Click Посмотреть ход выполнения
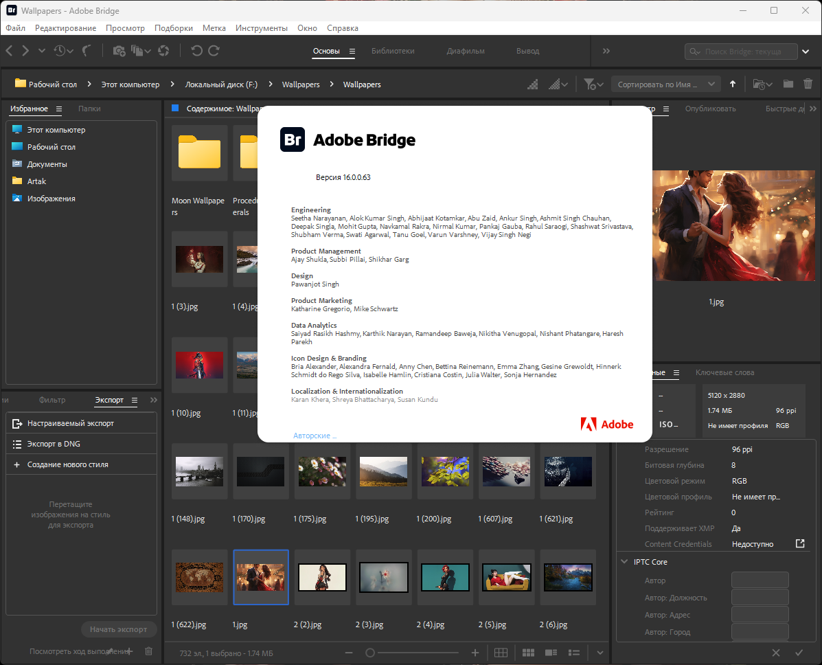The width and height of the screenshot is (822, 665). click(80, 651)
